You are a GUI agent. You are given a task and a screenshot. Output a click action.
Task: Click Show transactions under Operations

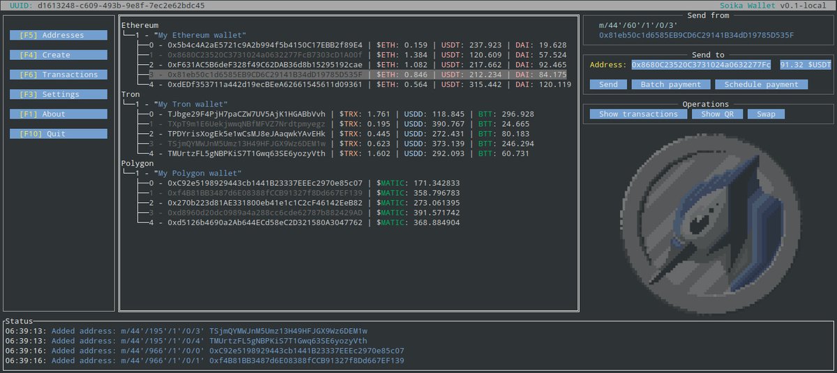coord(638,114)
